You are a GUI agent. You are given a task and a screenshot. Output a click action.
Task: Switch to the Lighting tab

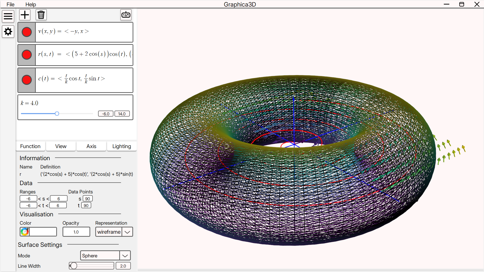click(x=122, y=146)
